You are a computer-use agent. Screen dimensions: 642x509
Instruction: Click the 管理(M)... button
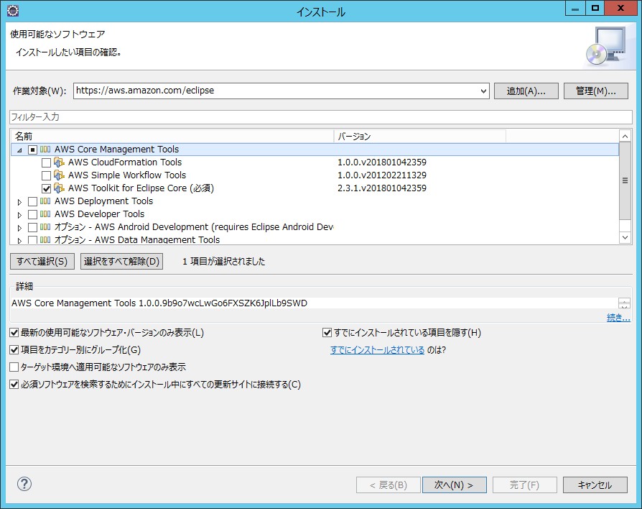tap(596, 91)
